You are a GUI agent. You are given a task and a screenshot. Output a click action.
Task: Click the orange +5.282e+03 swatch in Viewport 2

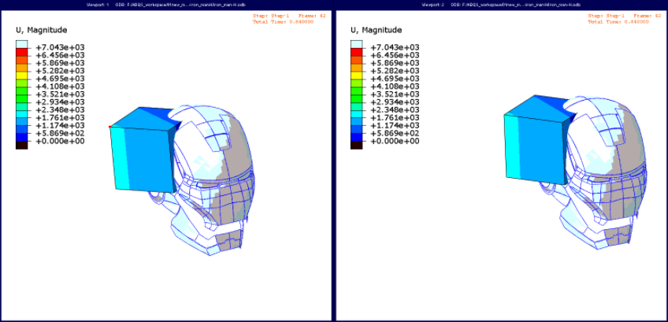click(357, 68)
